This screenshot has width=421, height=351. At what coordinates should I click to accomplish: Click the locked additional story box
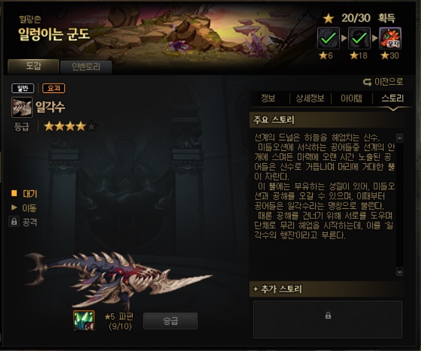327,319
